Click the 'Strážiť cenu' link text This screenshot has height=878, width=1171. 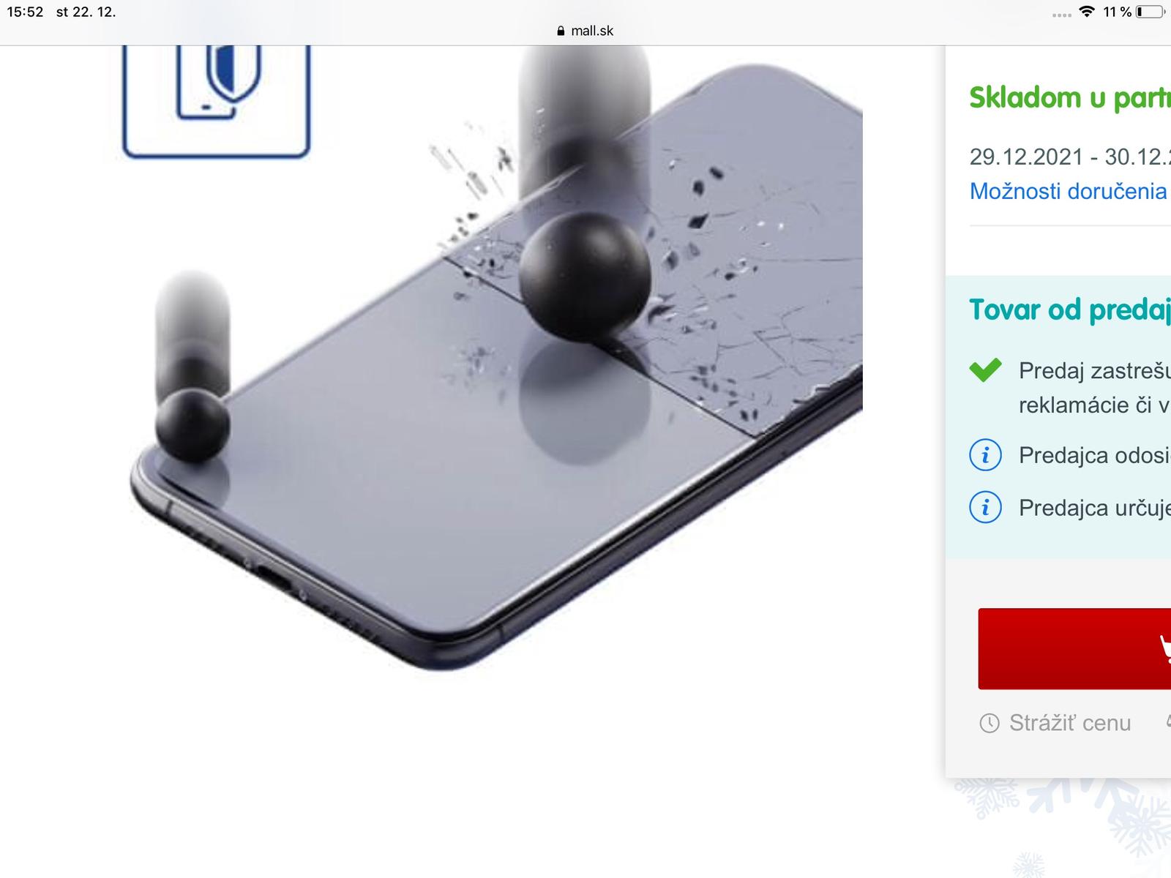pos(1070,723)
